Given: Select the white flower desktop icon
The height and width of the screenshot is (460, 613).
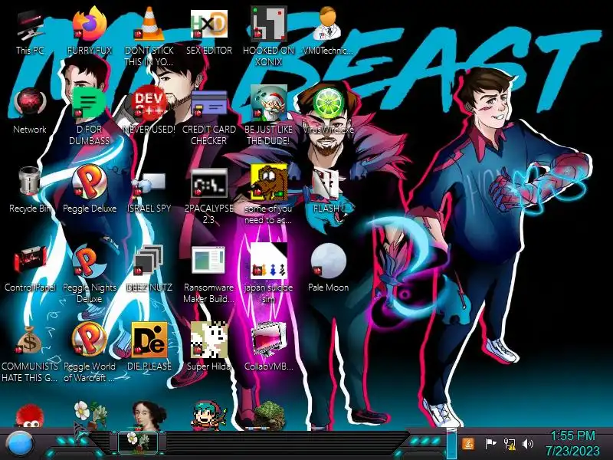Looking at the screenshot, I should tap(90, 416).
